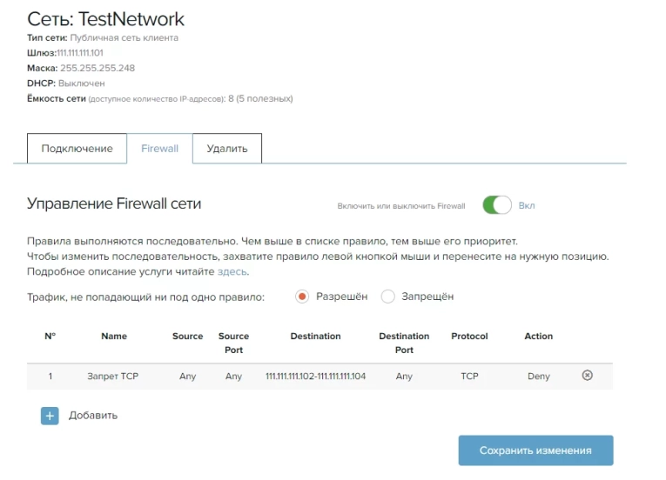Viewport: 666px width, 480px height.
Task: Select the Разрешён radio button
Action: pyautogui.click(x=303, y=297)
